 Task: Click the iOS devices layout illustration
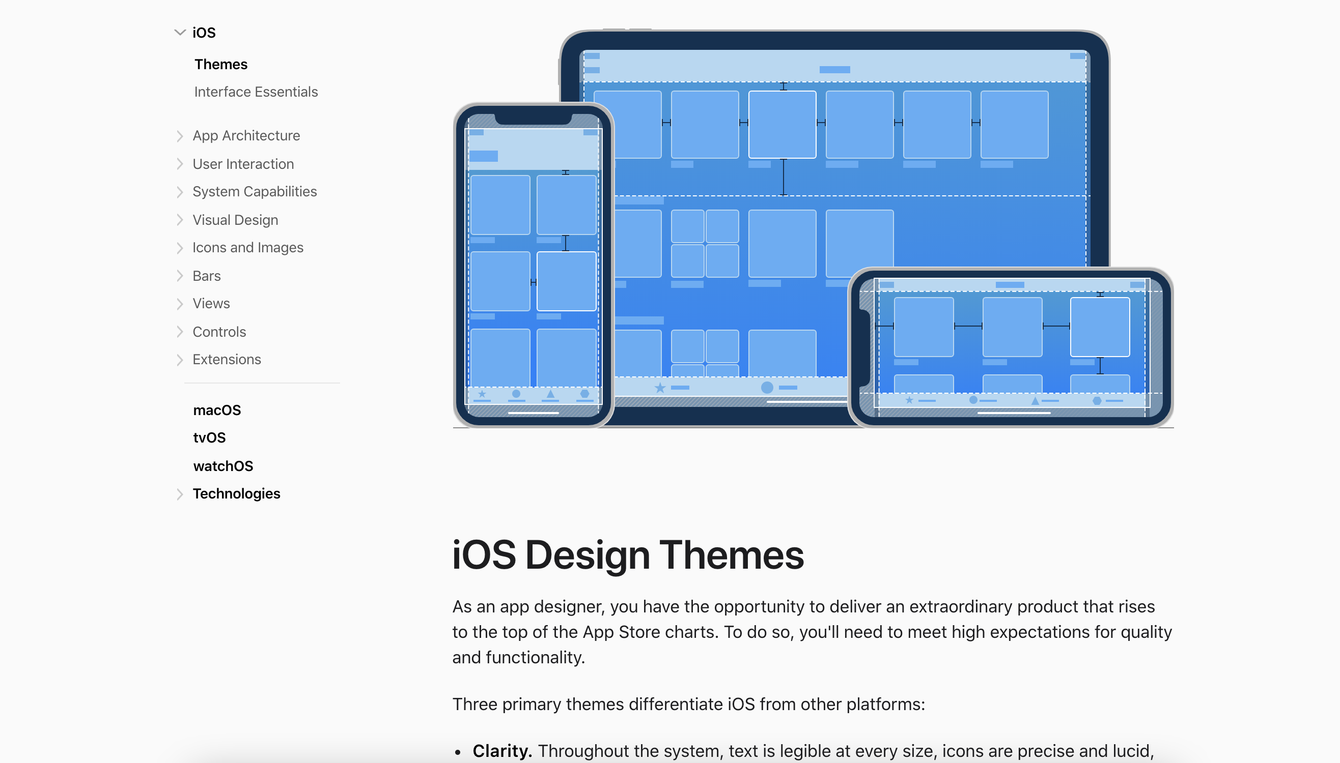point(813,228)
